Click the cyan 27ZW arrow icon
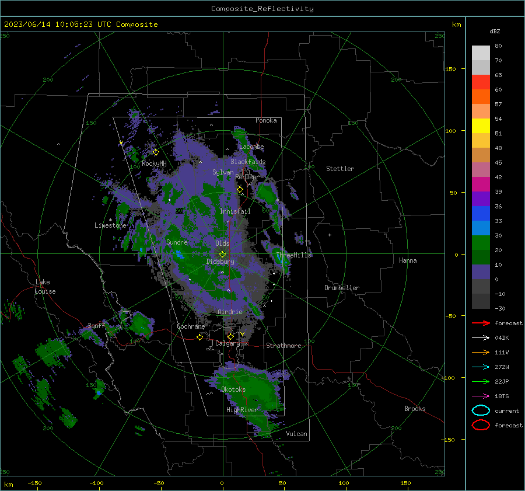 coord(481,367)
